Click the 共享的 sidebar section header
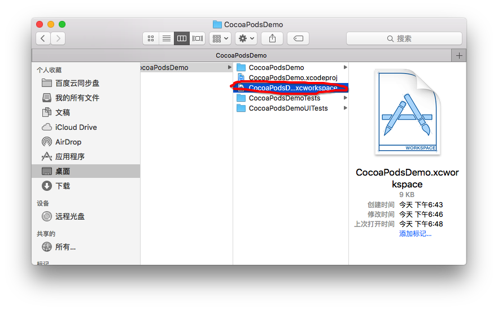Screen dimensions: 498x310 point(46,234)
